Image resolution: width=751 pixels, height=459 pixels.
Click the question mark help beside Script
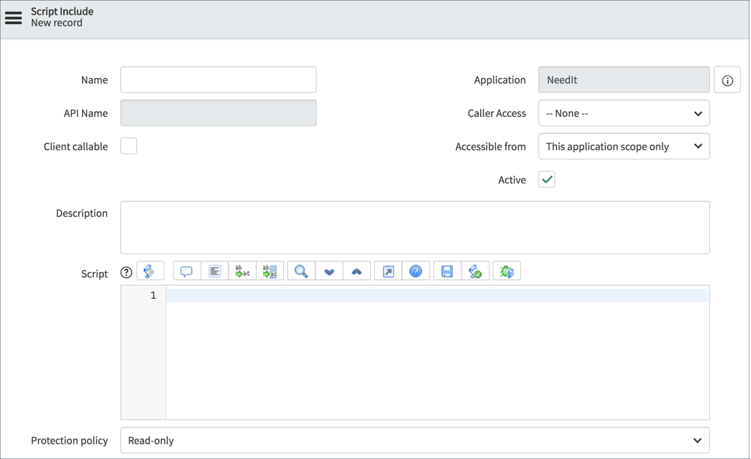click(x=125, y=271)
